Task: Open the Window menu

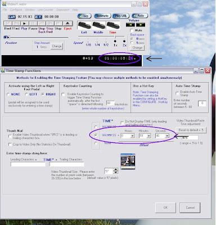Action: [30, 10]
